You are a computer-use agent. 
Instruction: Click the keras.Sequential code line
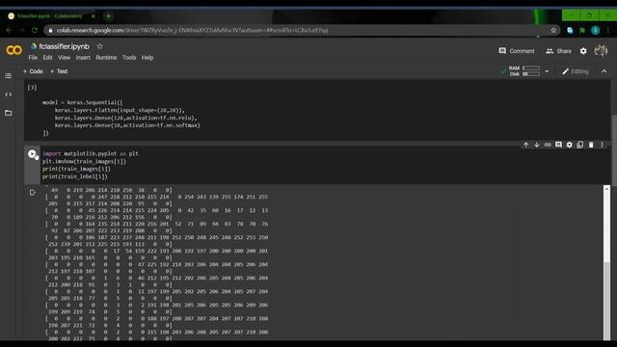[x=83, y=102]
